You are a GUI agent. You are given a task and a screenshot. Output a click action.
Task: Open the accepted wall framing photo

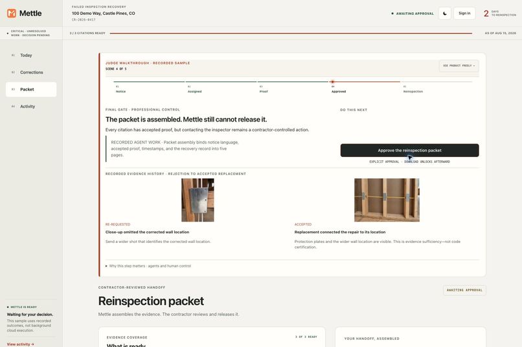[x=387, y=200]
